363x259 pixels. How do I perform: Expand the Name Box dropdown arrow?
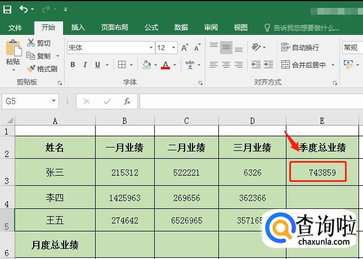point(54,101)
